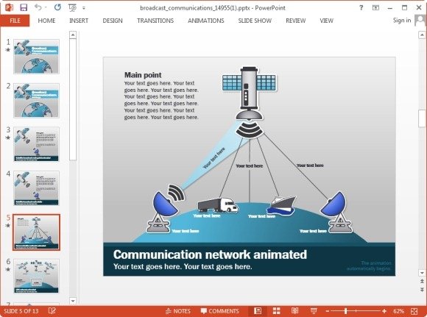Screen dimensions: 427x317
Task: Switch to Normal view
Action: [x=258, y=310]
